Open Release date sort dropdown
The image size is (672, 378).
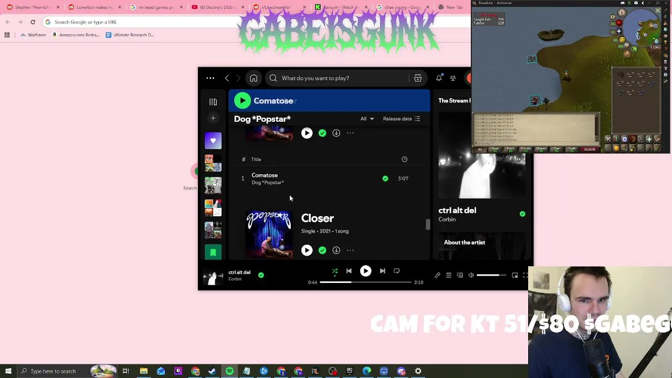(x=402, y=119)
